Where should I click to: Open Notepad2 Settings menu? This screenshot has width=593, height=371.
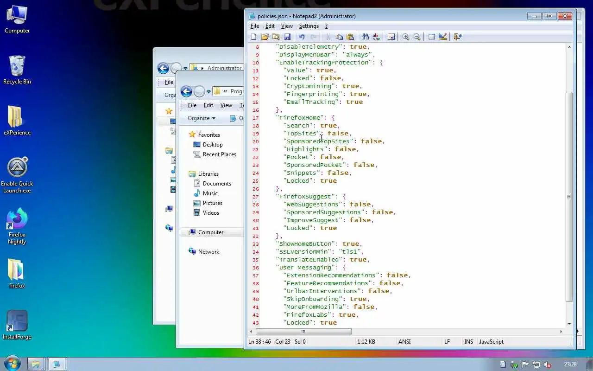309,26
